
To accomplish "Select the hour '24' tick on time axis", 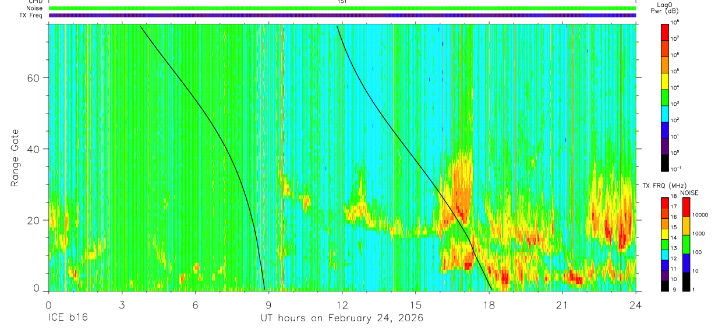I will (x=636, y=305).
